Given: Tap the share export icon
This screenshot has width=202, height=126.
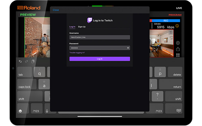Looking at the screenshot, I should [x=178, y=49].
